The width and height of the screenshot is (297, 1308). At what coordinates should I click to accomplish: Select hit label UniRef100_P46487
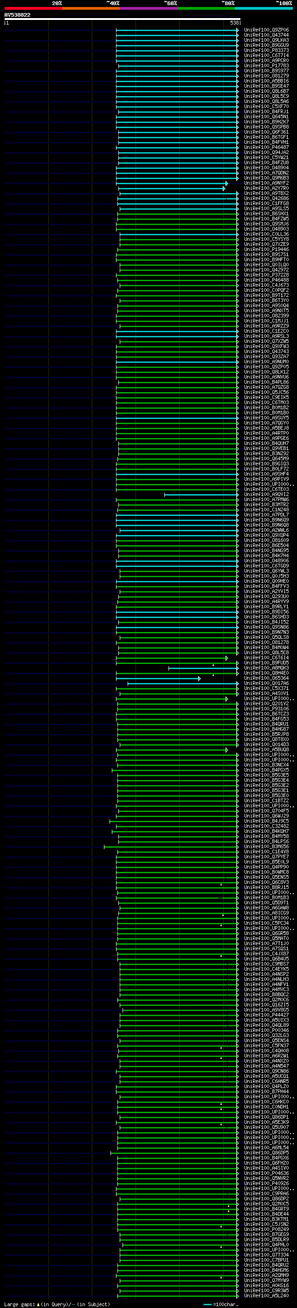pyautogui.click(x=266, y=147)
